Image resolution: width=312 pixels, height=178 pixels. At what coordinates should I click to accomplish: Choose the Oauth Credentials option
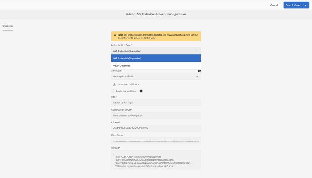pos(156,66)
